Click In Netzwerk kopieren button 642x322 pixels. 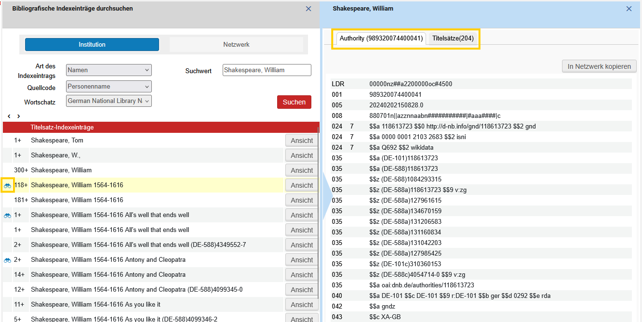pos(599,66)
